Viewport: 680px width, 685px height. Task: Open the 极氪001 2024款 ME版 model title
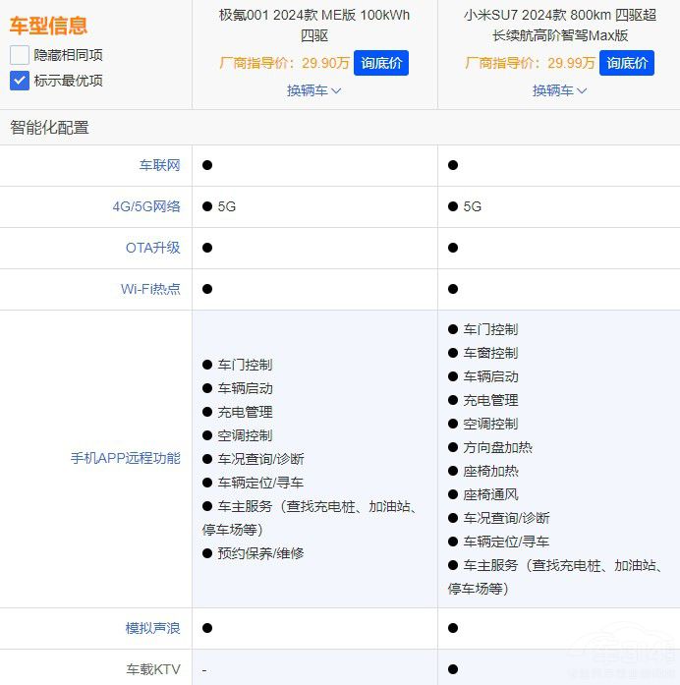click(313, 25)
